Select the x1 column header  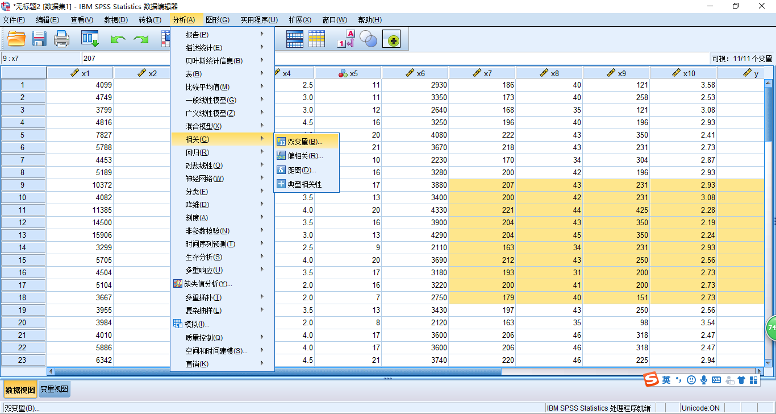[x=80, y=73]
